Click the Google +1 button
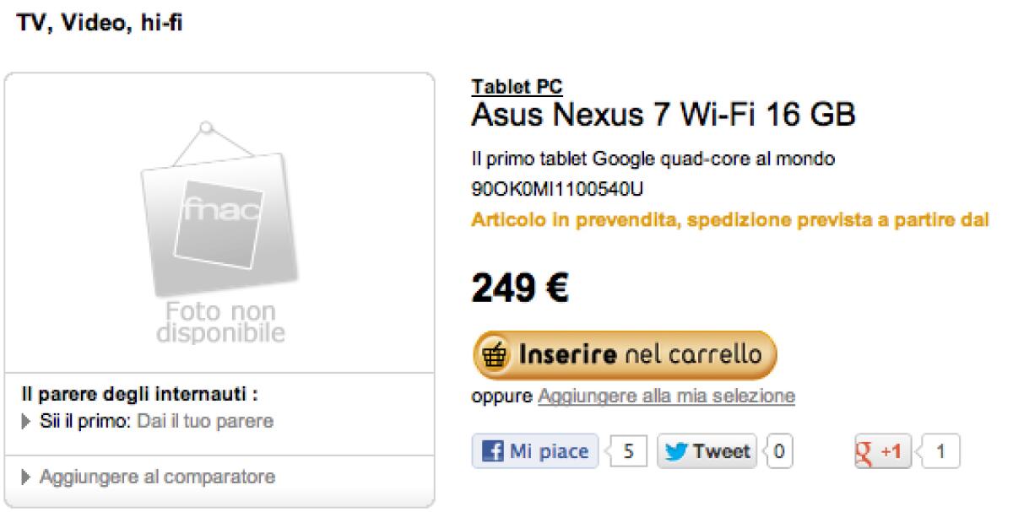The width and height of the screenshot is (1013, 512). [x=881, y=452]
